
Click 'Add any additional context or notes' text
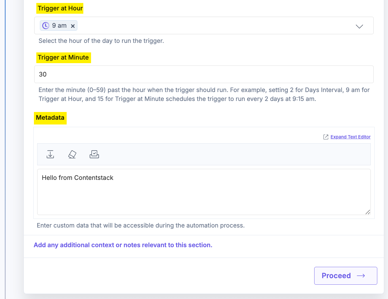pos(123,245)
